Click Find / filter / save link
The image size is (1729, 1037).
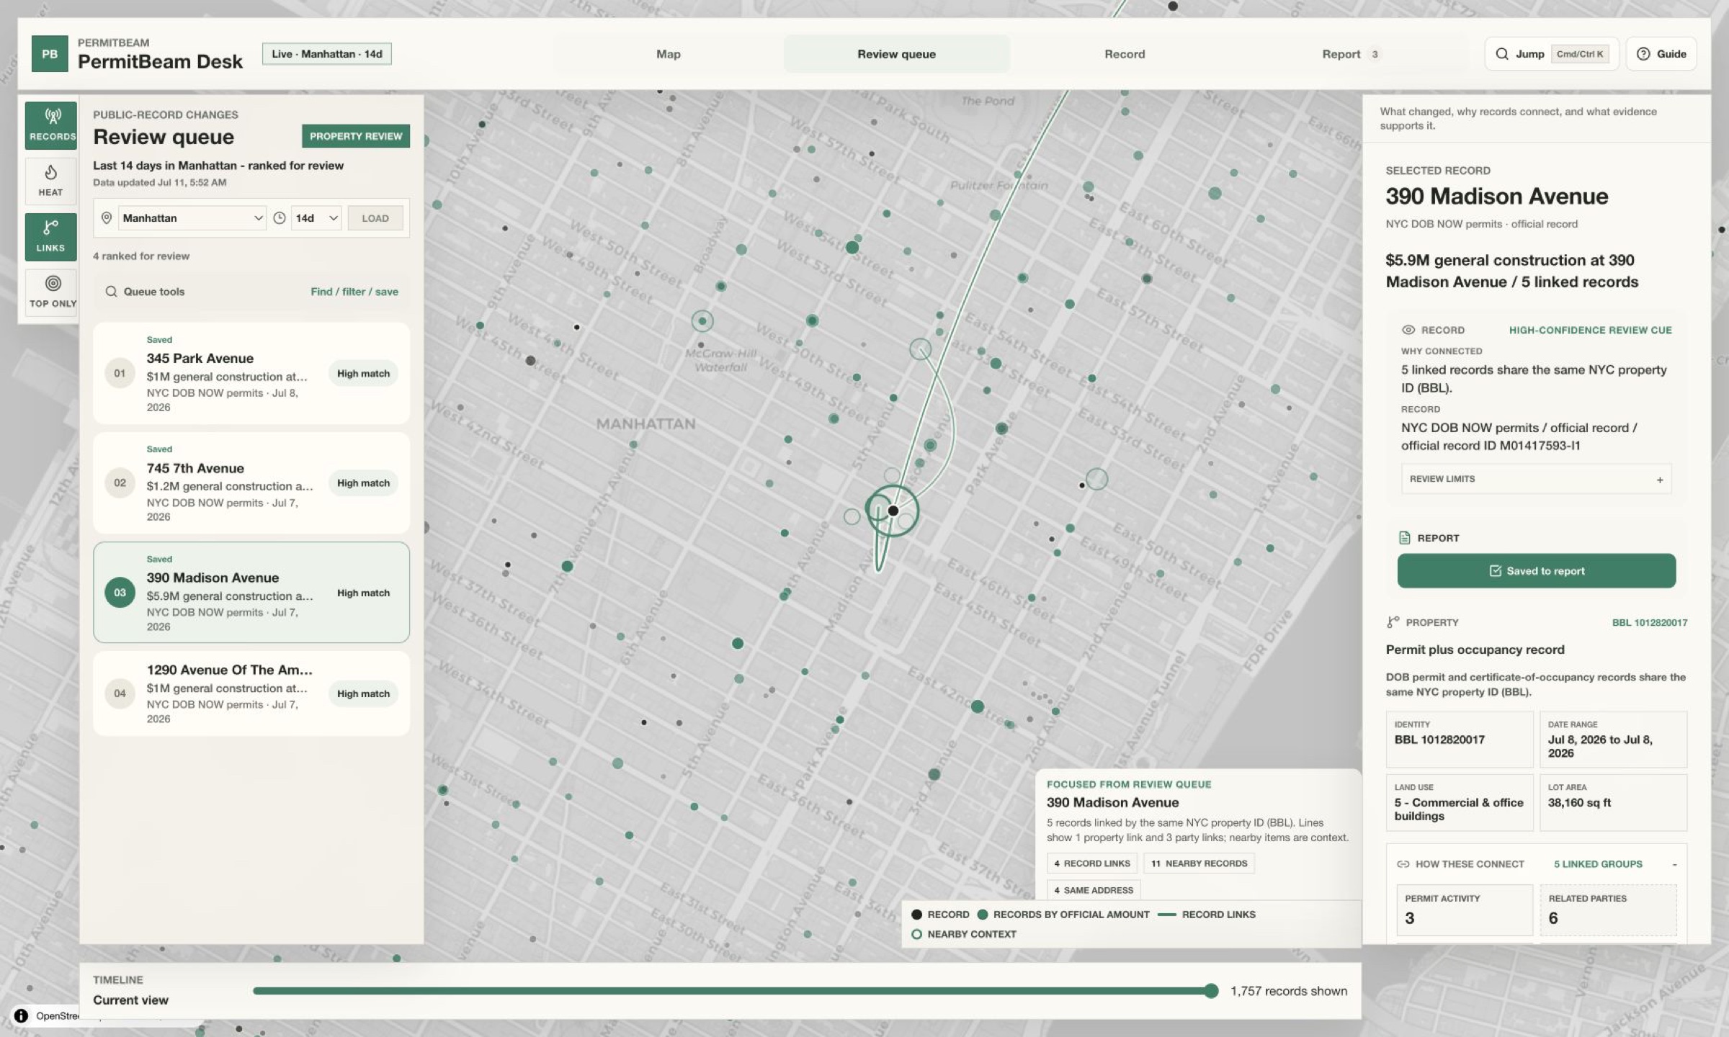click(x=354, y=292)
